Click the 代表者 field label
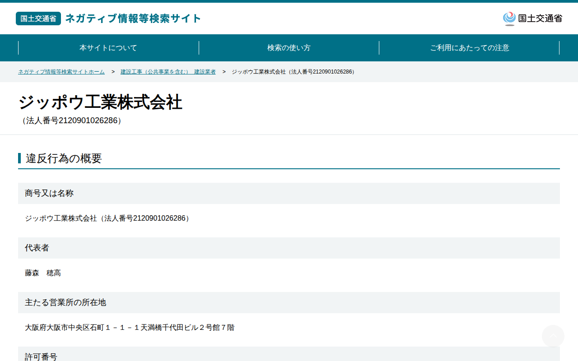Screen dimensions: 578x361 pos(37,248)
